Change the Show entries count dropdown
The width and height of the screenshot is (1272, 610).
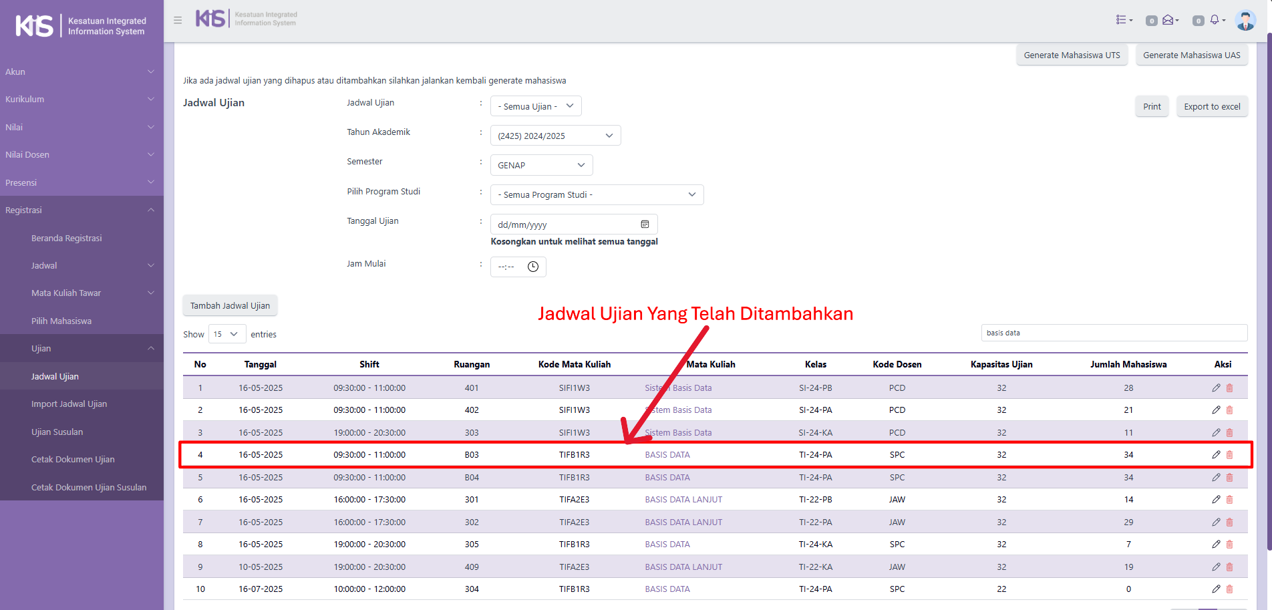point(226,334)
